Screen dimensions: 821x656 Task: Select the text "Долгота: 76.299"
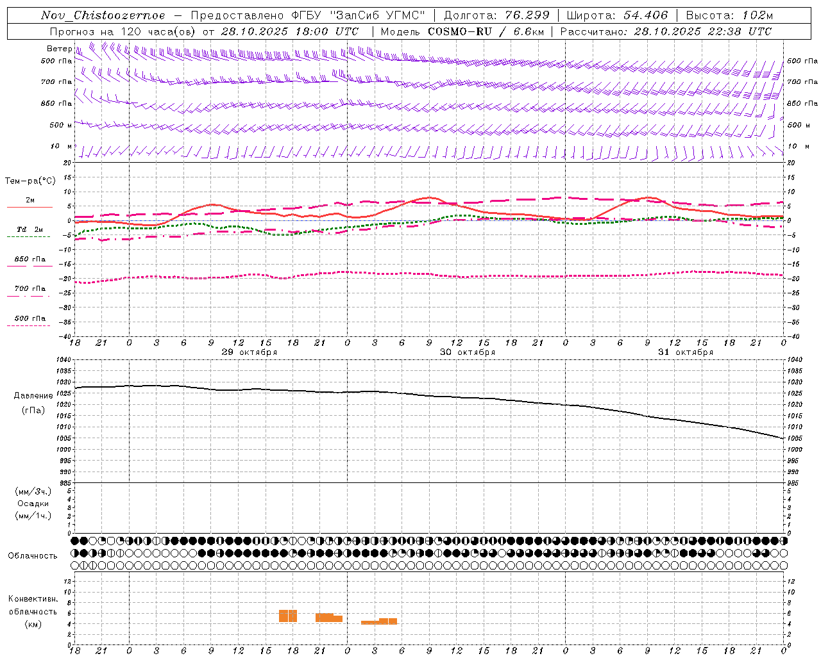496,15
